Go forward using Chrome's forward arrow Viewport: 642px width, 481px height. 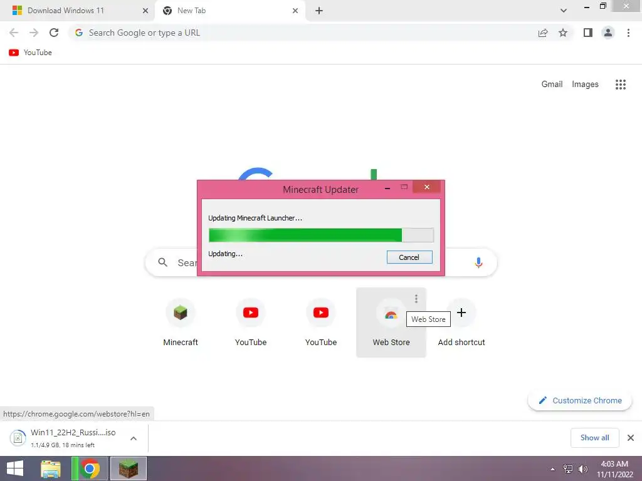click(34, 33)
